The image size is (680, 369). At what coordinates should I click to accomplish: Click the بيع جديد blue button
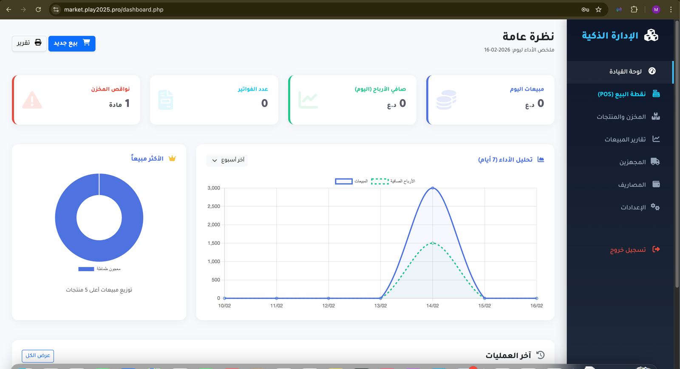click(72, 43)
